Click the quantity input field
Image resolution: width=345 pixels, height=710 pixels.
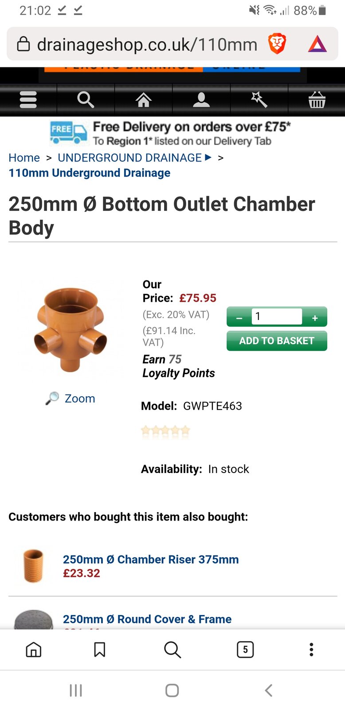click(x=277, y=317)
